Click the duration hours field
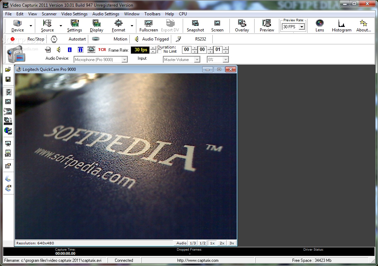Viewport: 378px width, 266px height. [x=187, y=50]
